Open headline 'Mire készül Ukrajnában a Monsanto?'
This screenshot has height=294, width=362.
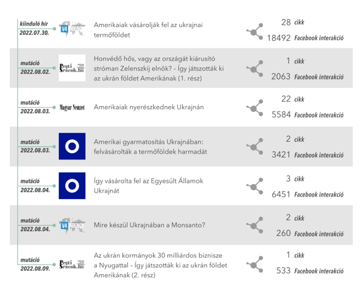point(150,225)
